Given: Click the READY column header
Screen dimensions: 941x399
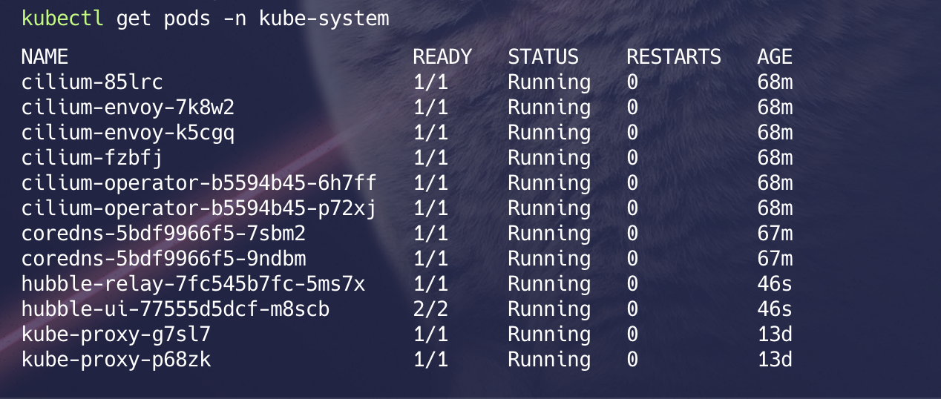Looking at the screenshot, I should 442,57.
